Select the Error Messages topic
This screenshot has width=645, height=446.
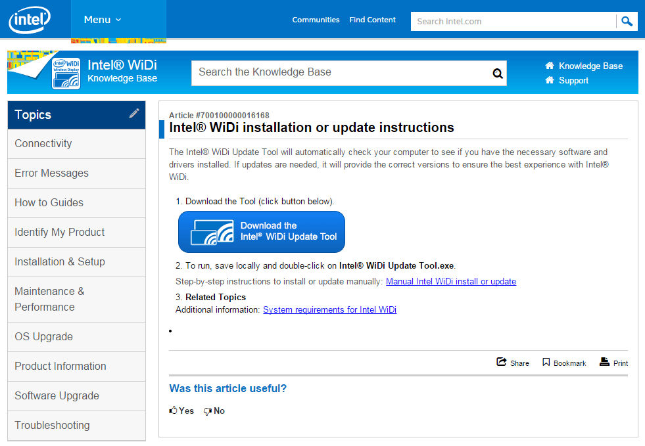coord(76,173)
